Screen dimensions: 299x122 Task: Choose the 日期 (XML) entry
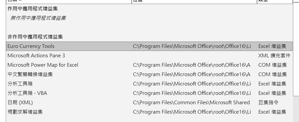[x=149, y=103]
